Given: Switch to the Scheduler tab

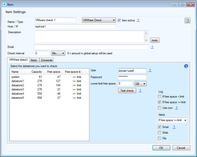Looking at the screenshot, I should point(46,60).
